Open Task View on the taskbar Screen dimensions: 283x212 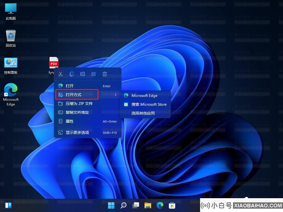(x=136, y=205)
